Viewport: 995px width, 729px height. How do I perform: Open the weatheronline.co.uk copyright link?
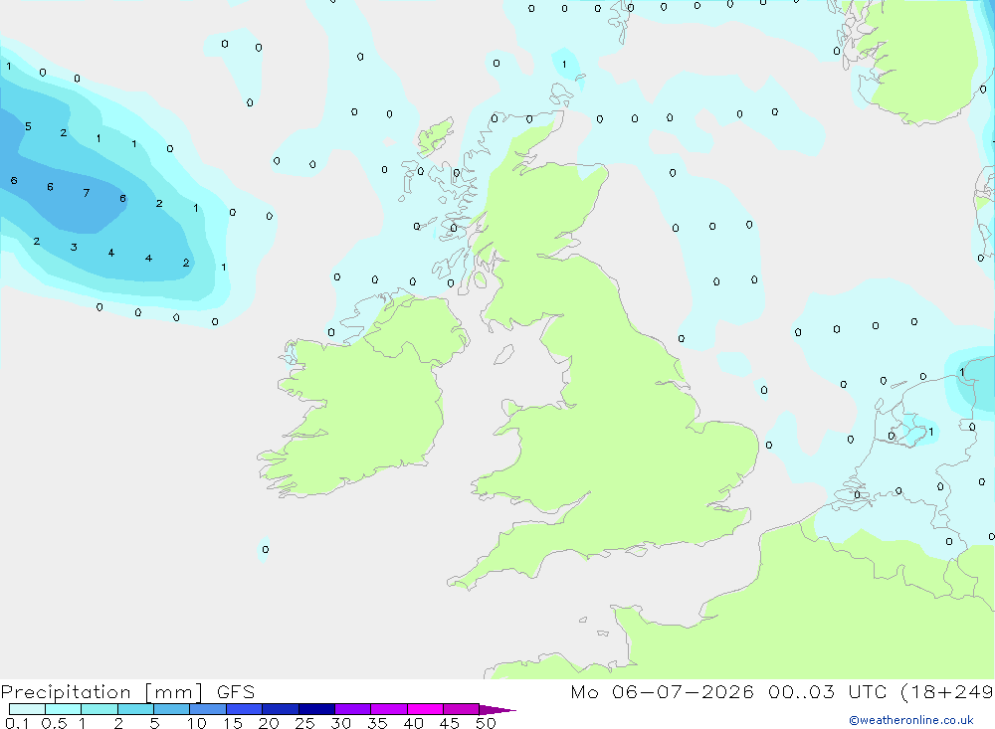pos(911,720)
